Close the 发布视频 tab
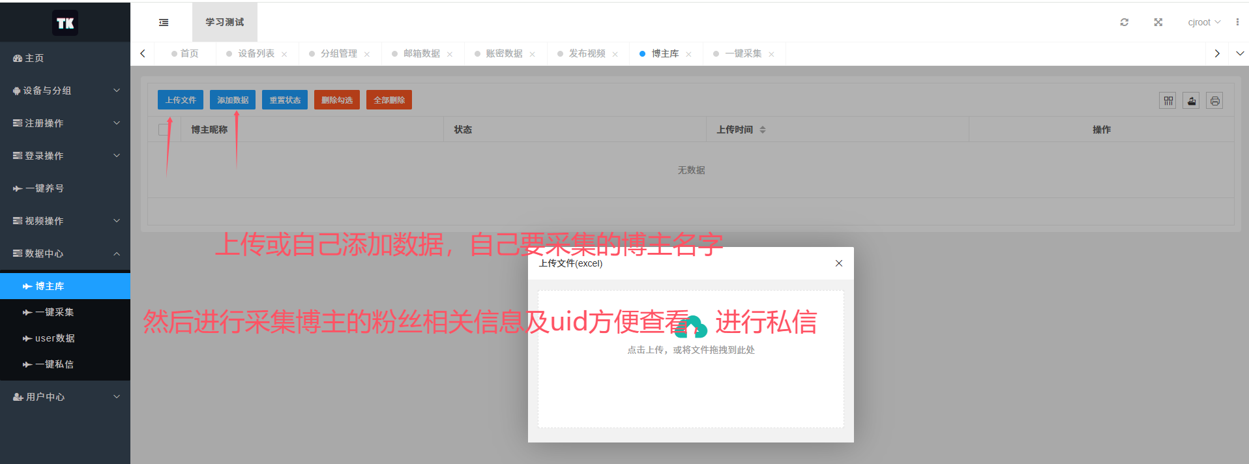This screenshot has width=1249, height=464. coord(615,54)
